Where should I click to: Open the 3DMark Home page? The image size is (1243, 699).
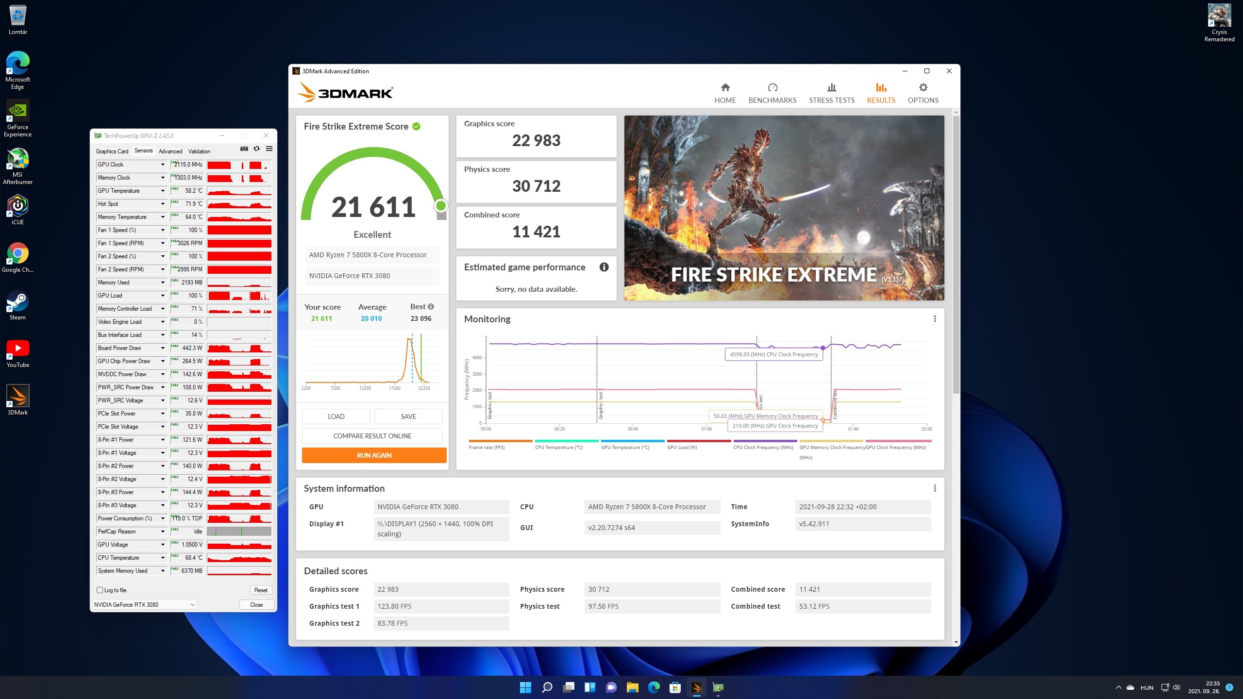click(x=725, y=93)
